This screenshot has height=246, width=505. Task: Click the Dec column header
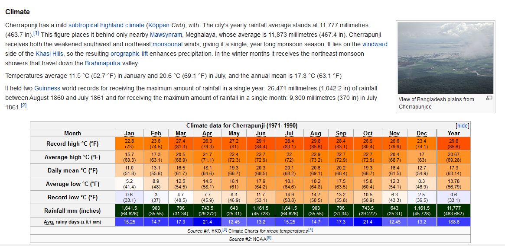(x=422, y=133)
